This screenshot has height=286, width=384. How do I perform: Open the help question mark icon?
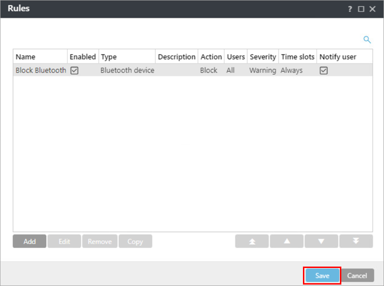coord(350,9)
